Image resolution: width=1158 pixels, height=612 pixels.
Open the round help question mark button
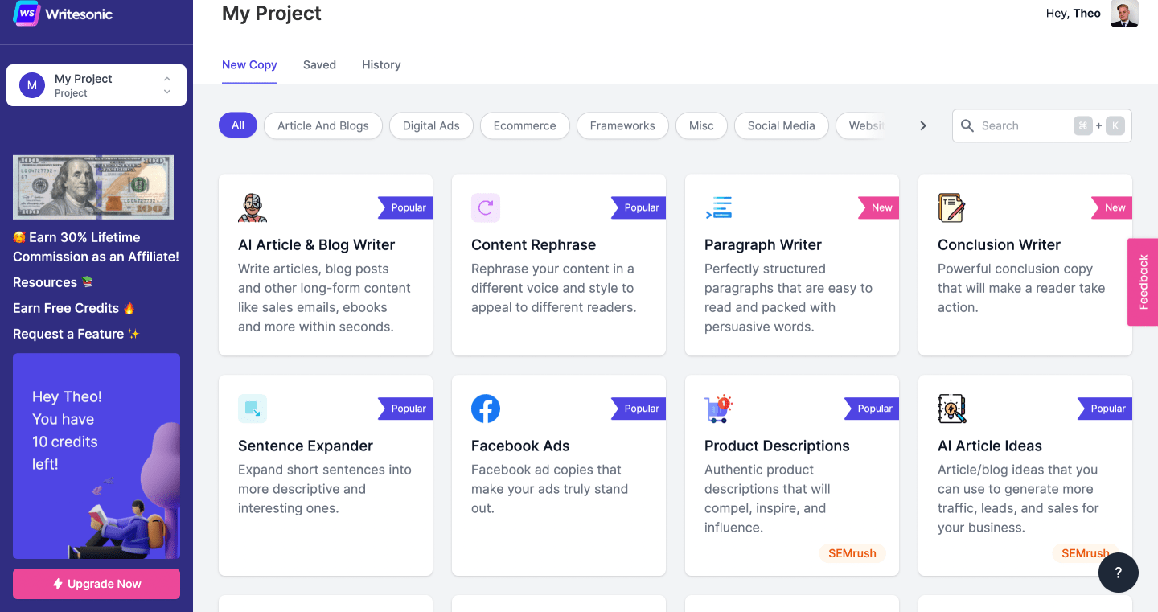[x=1119, y=573]
